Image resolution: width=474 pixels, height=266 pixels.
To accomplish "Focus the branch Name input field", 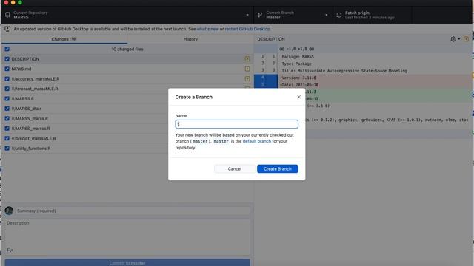I will tap(237, 124).
